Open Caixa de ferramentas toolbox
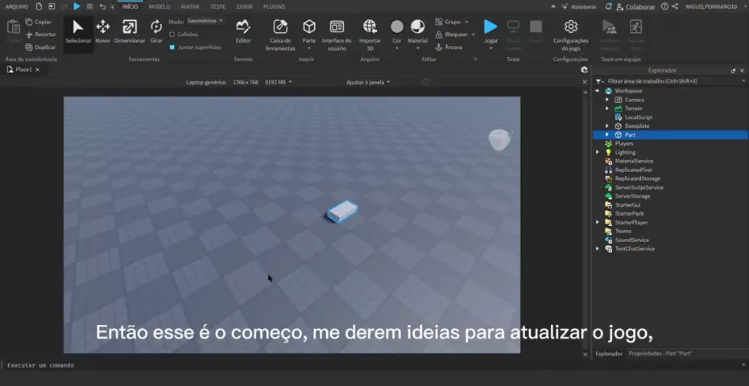 point(280,32)
